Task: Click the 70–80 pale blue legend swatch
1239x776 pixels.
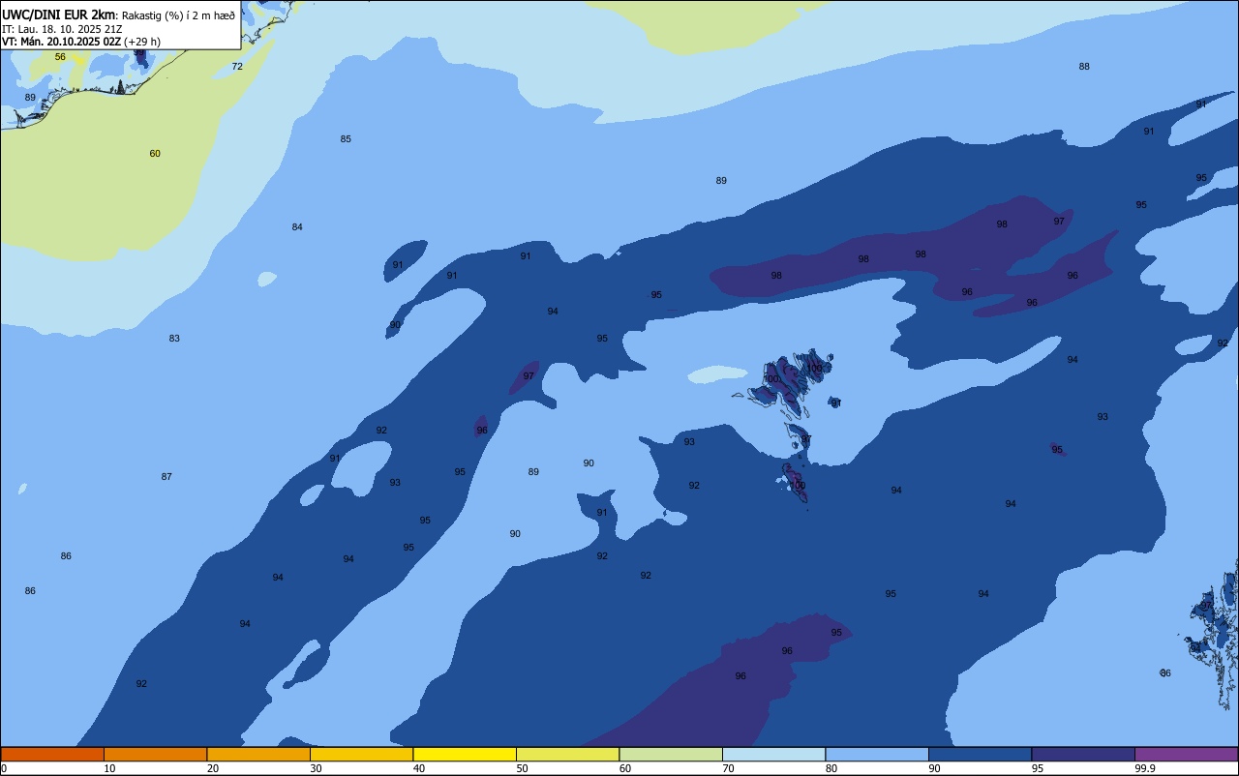Action: [x=773, y=754]
